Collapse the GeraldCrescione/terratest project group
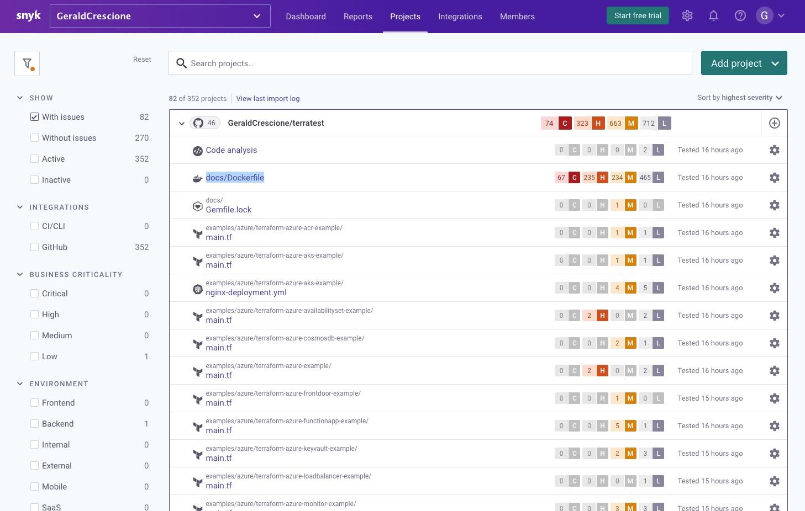 181,124
